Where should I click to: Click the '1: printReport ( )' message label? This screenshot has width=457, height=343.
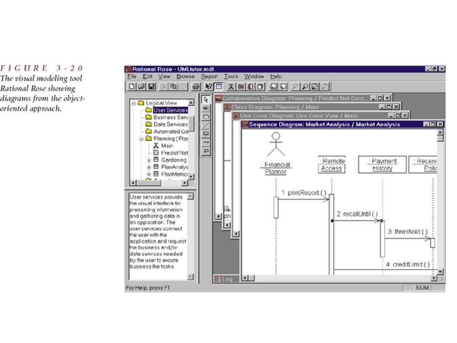[x=304, y=193]
